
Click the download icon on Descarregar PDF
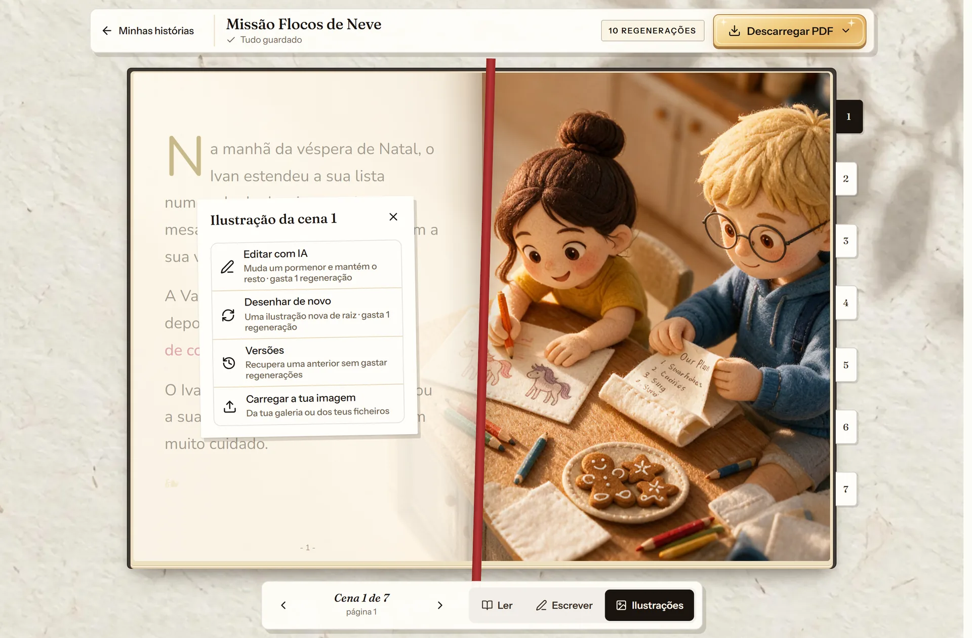click(734, 31)
